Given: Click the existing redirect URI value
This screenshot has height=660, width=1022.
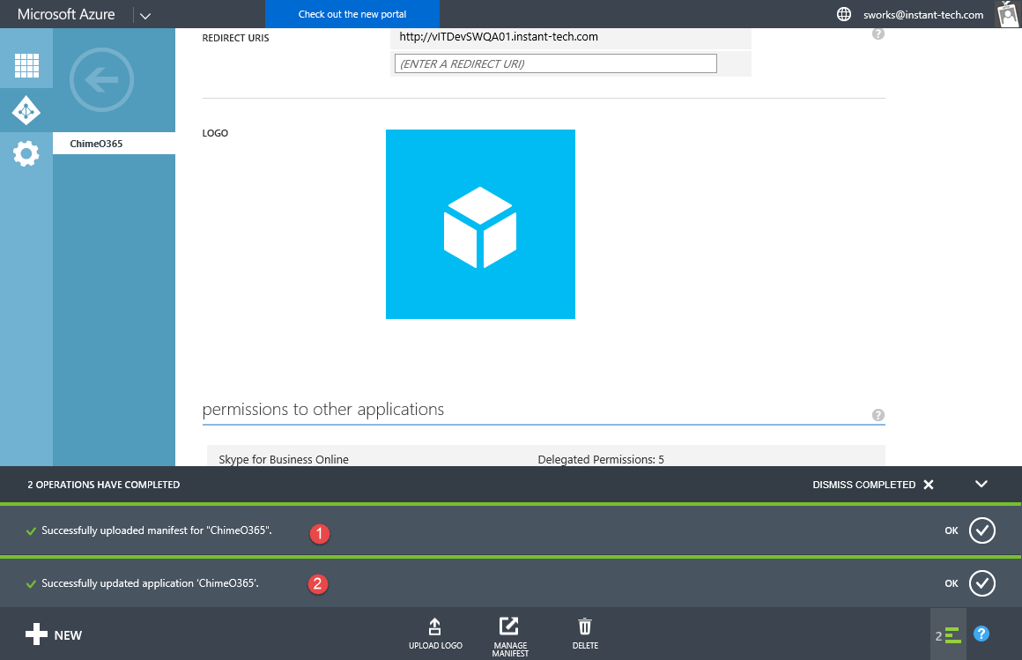Looking at the screenshot, I should pyautogui.click(x=499, y=37).
